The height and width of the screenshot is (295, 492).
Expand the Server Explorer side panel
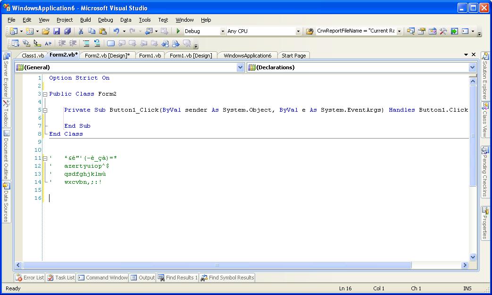tap(6, 75)
